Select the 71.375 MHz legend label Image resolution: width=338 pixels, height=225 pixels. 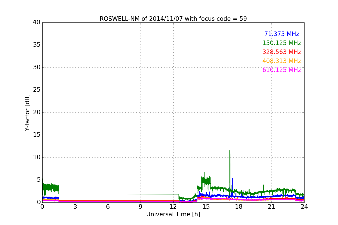(282, 34)
